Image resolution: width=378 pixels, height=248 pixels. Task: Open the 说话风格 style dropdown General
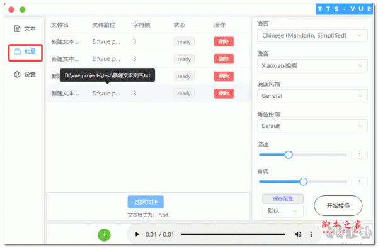click(x=312, y=96)
